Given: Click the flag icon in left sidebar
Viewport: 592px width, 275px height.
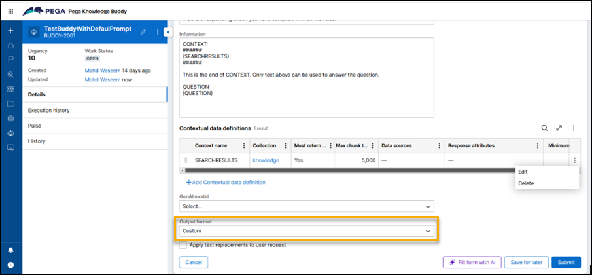Looking at the screenshot, I should click(x=10, y=60).
